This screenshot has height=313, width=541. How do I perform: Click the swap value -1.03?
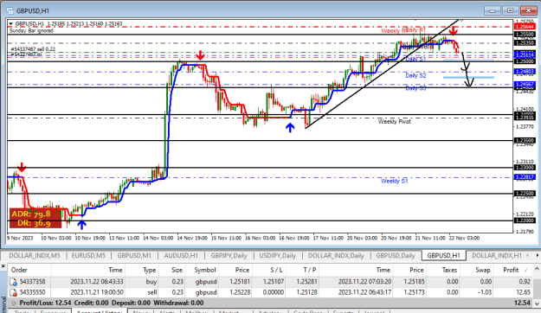pos(485,292)
